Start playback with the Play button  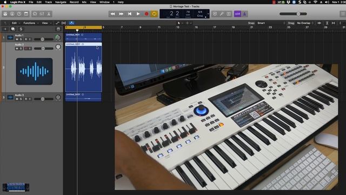pyautogui.click(x=138, y=14)
